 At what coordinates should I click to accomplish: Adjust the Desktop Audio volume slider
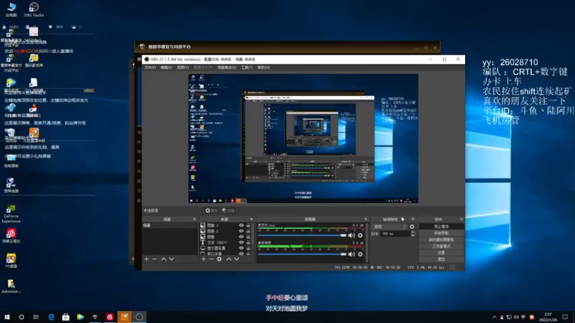[x=302, y=254]
